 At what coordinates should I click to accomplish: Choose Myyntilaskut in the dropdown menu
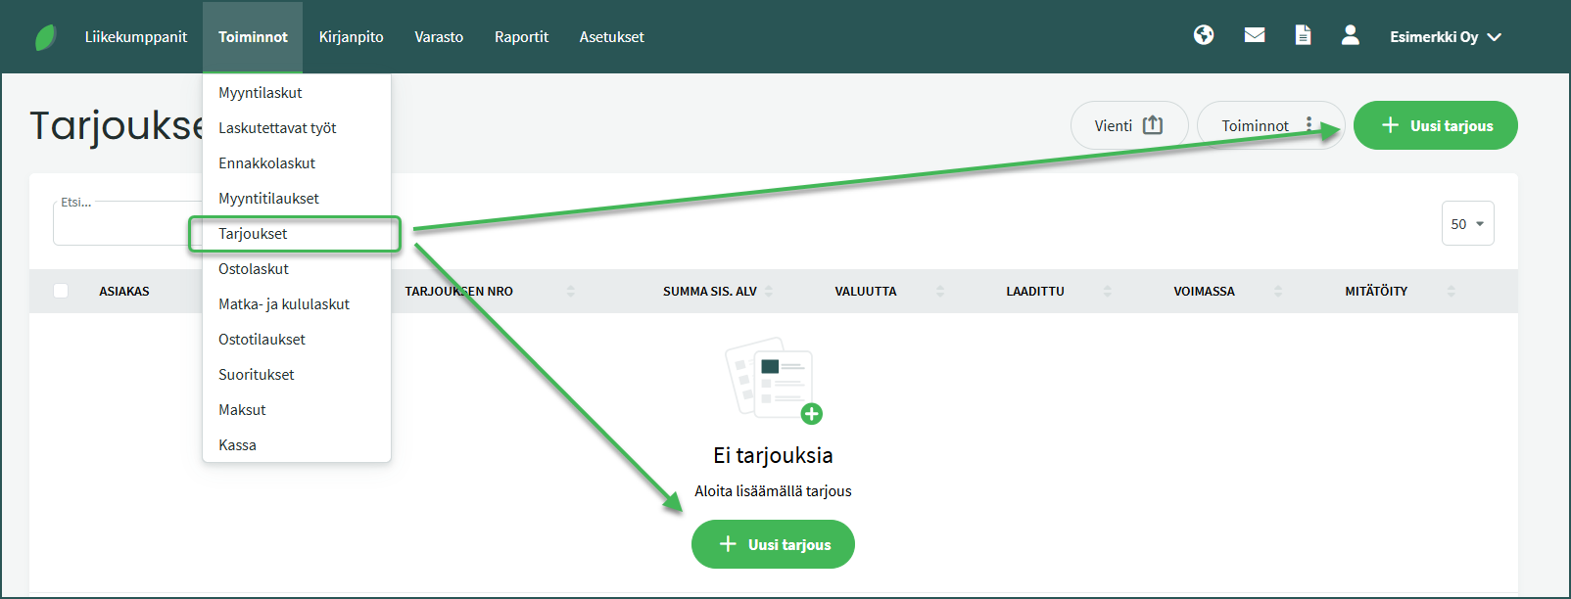point(261,93)
